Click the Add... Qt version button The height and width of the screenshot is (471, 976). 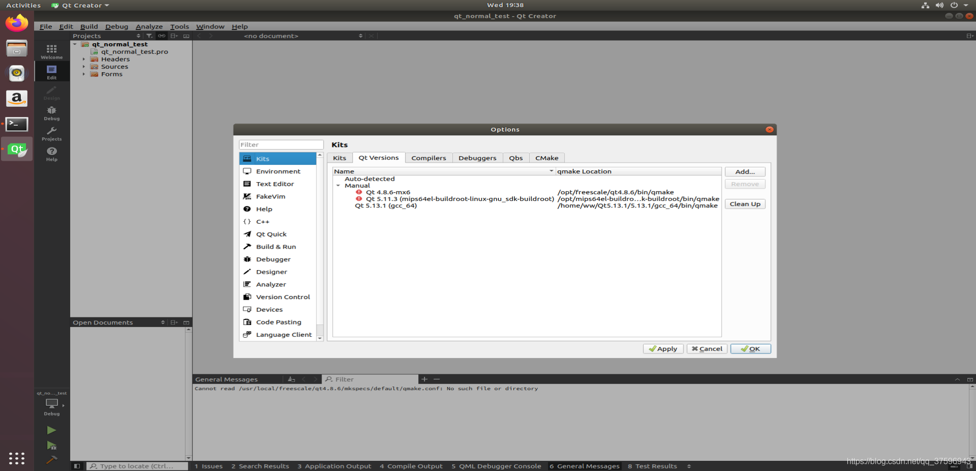pos(745,171)
